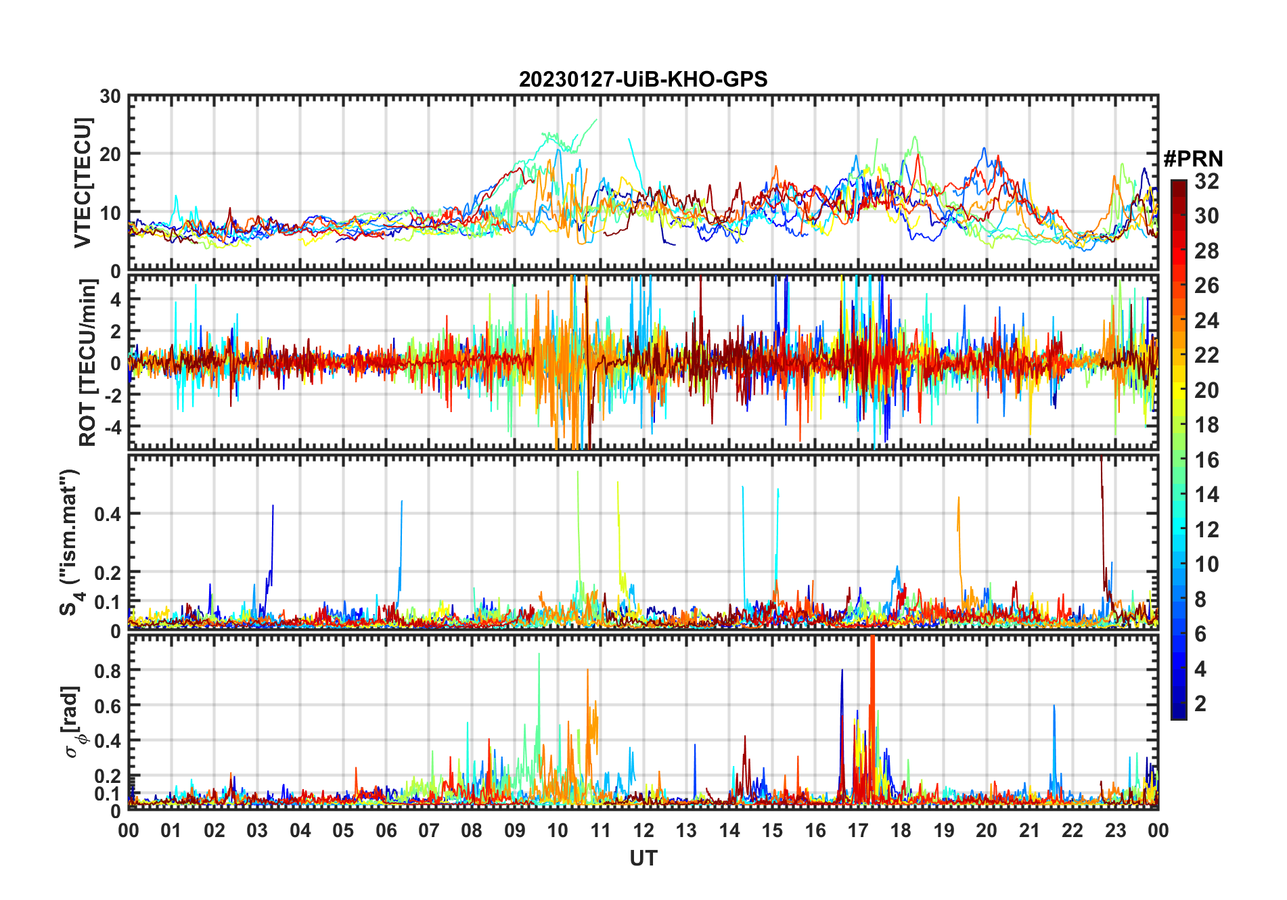Viewport: 1287px width, 900px height.
Task: Select colorbar tick label "16"
Action: 1206,460
